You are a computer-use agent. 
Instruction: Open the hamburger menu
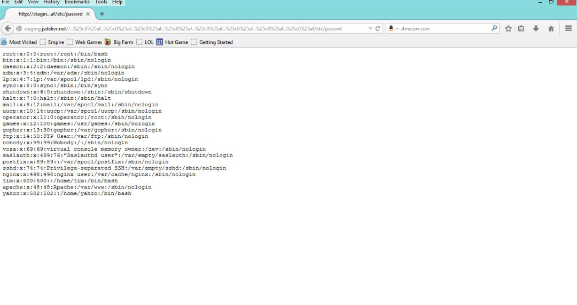568,28
